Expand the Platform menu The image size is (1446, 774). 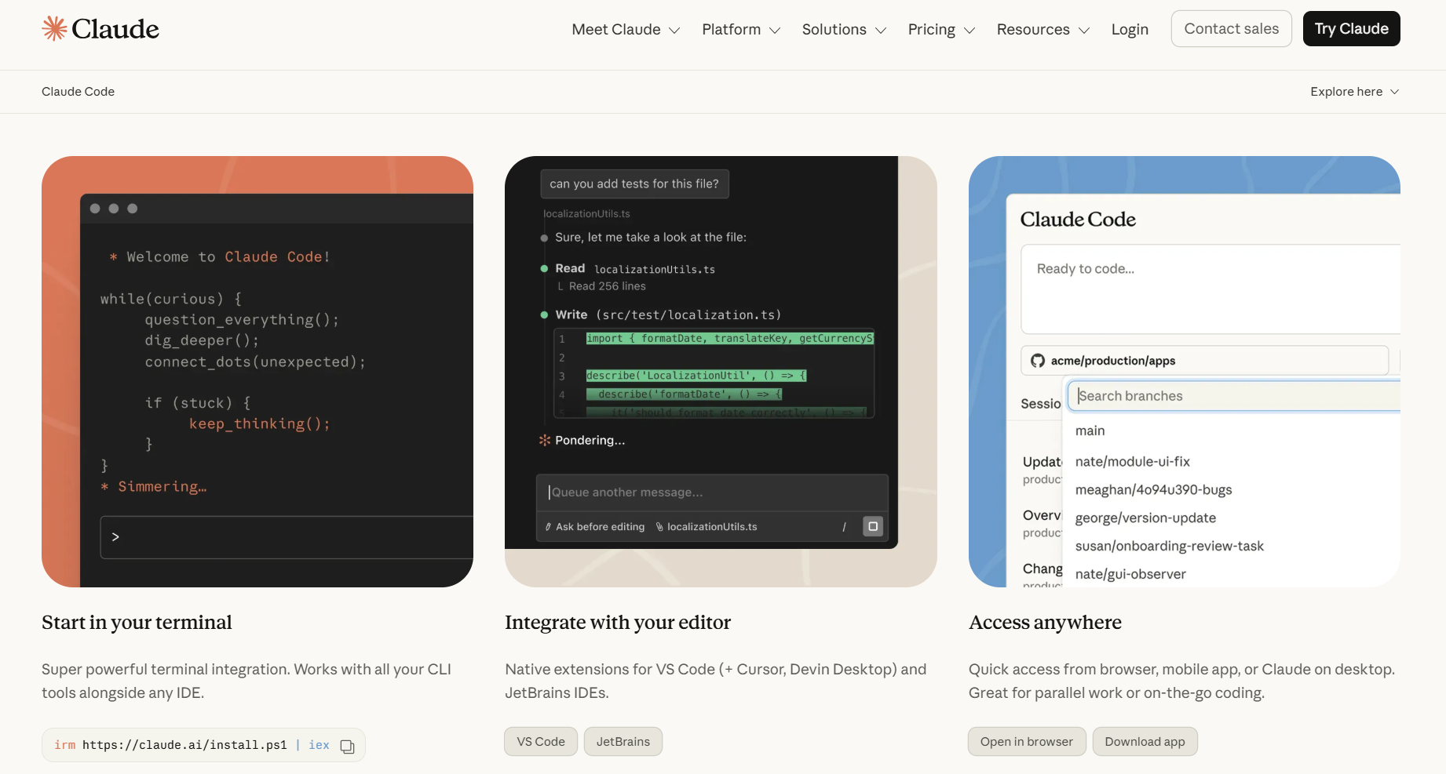pyautogui.click(x=741, y=30)
